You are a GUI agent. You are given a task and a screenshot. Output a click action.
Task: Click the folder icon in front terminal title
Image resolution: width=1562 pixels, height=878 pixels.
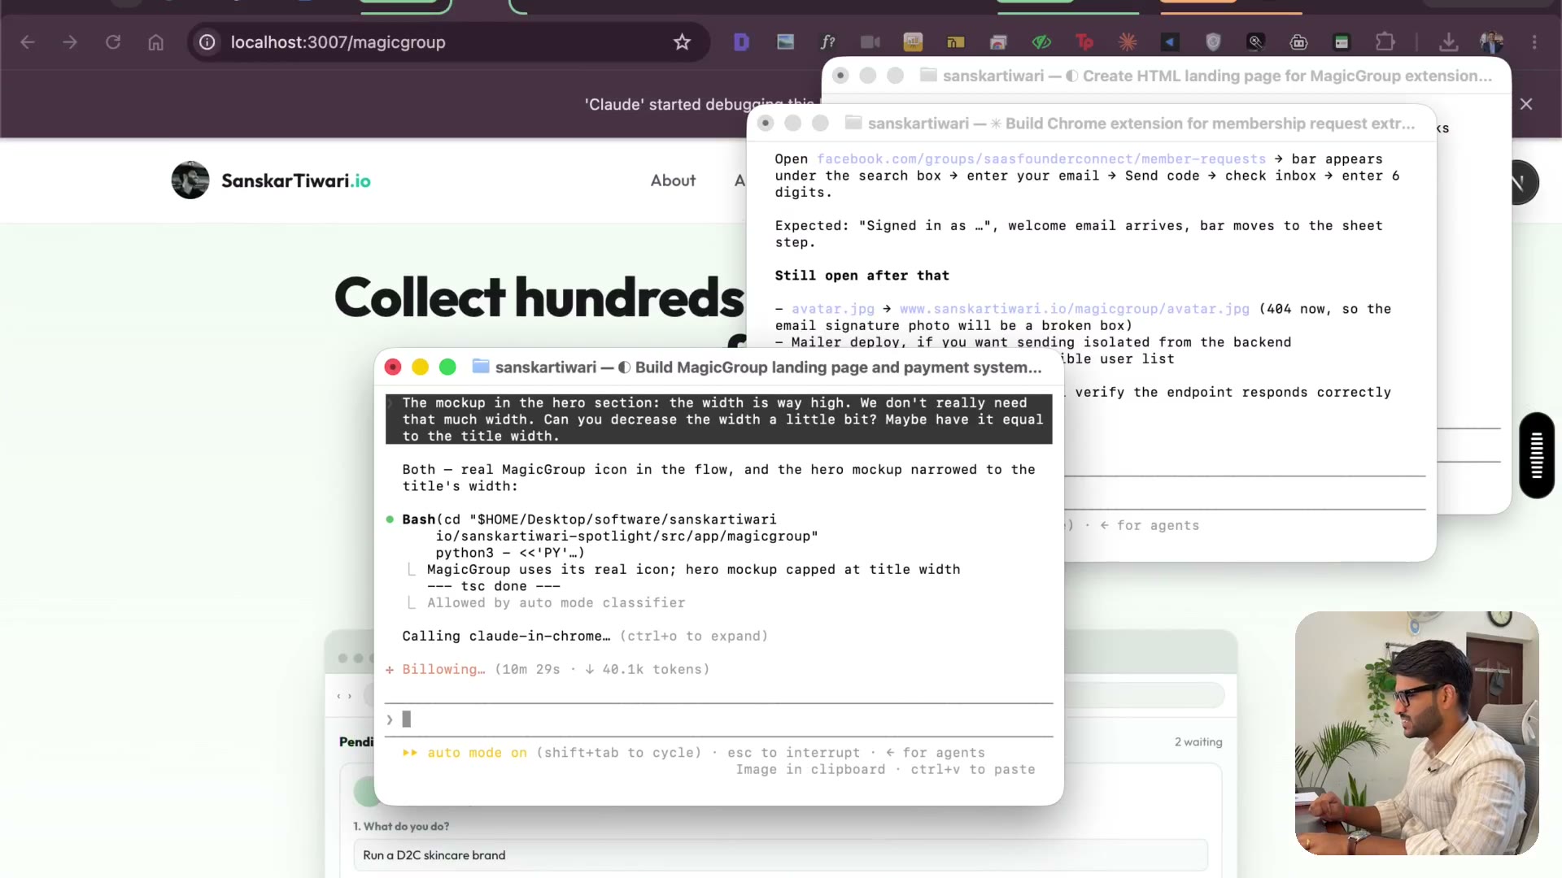pyautogui.click(x=481, y=367)
